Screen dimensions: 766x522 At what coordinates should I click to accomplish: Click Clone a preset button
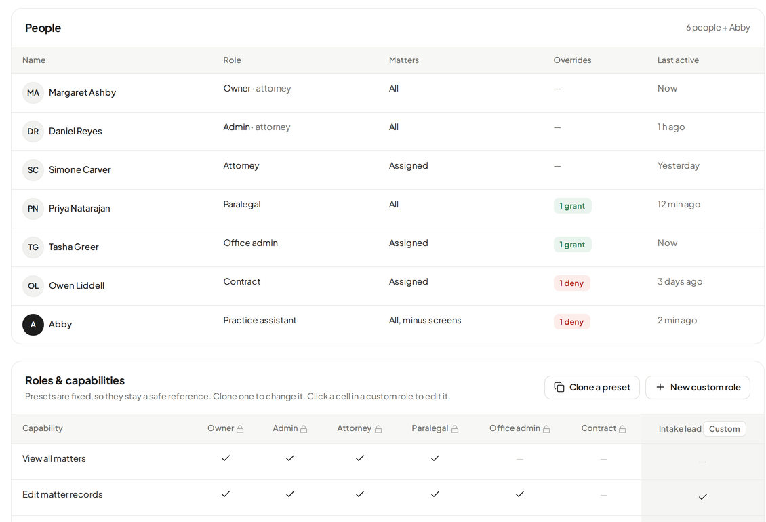coord(592,387)
